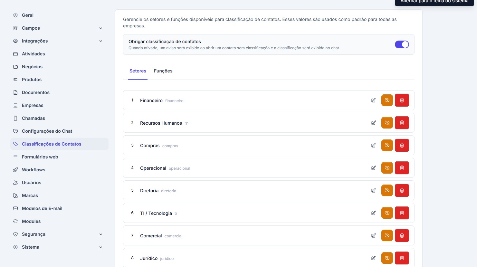Select the Setores tab

(x=138, y=71)
